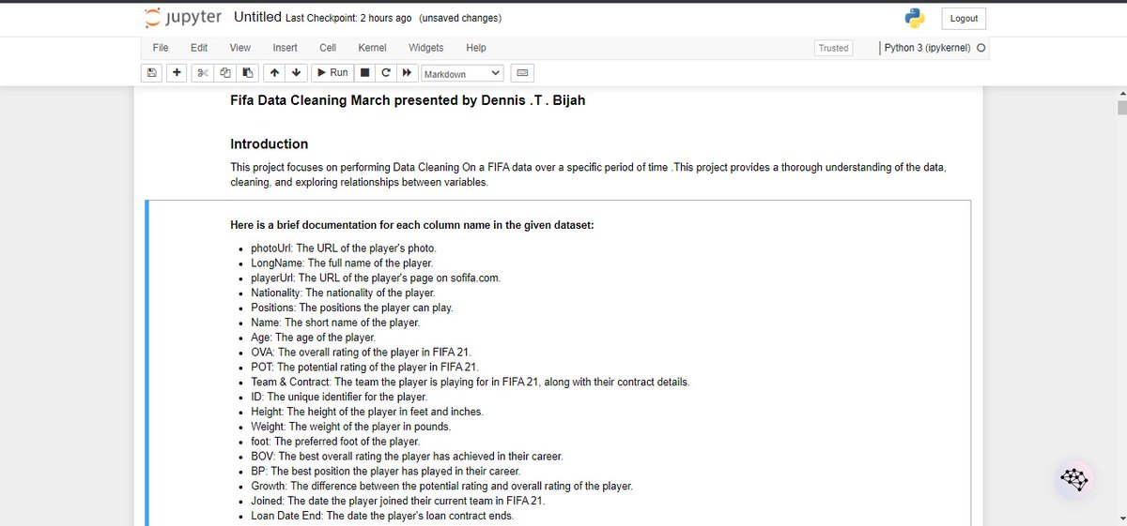
Task: Open the Help menu
Action: tap(476, 48)
